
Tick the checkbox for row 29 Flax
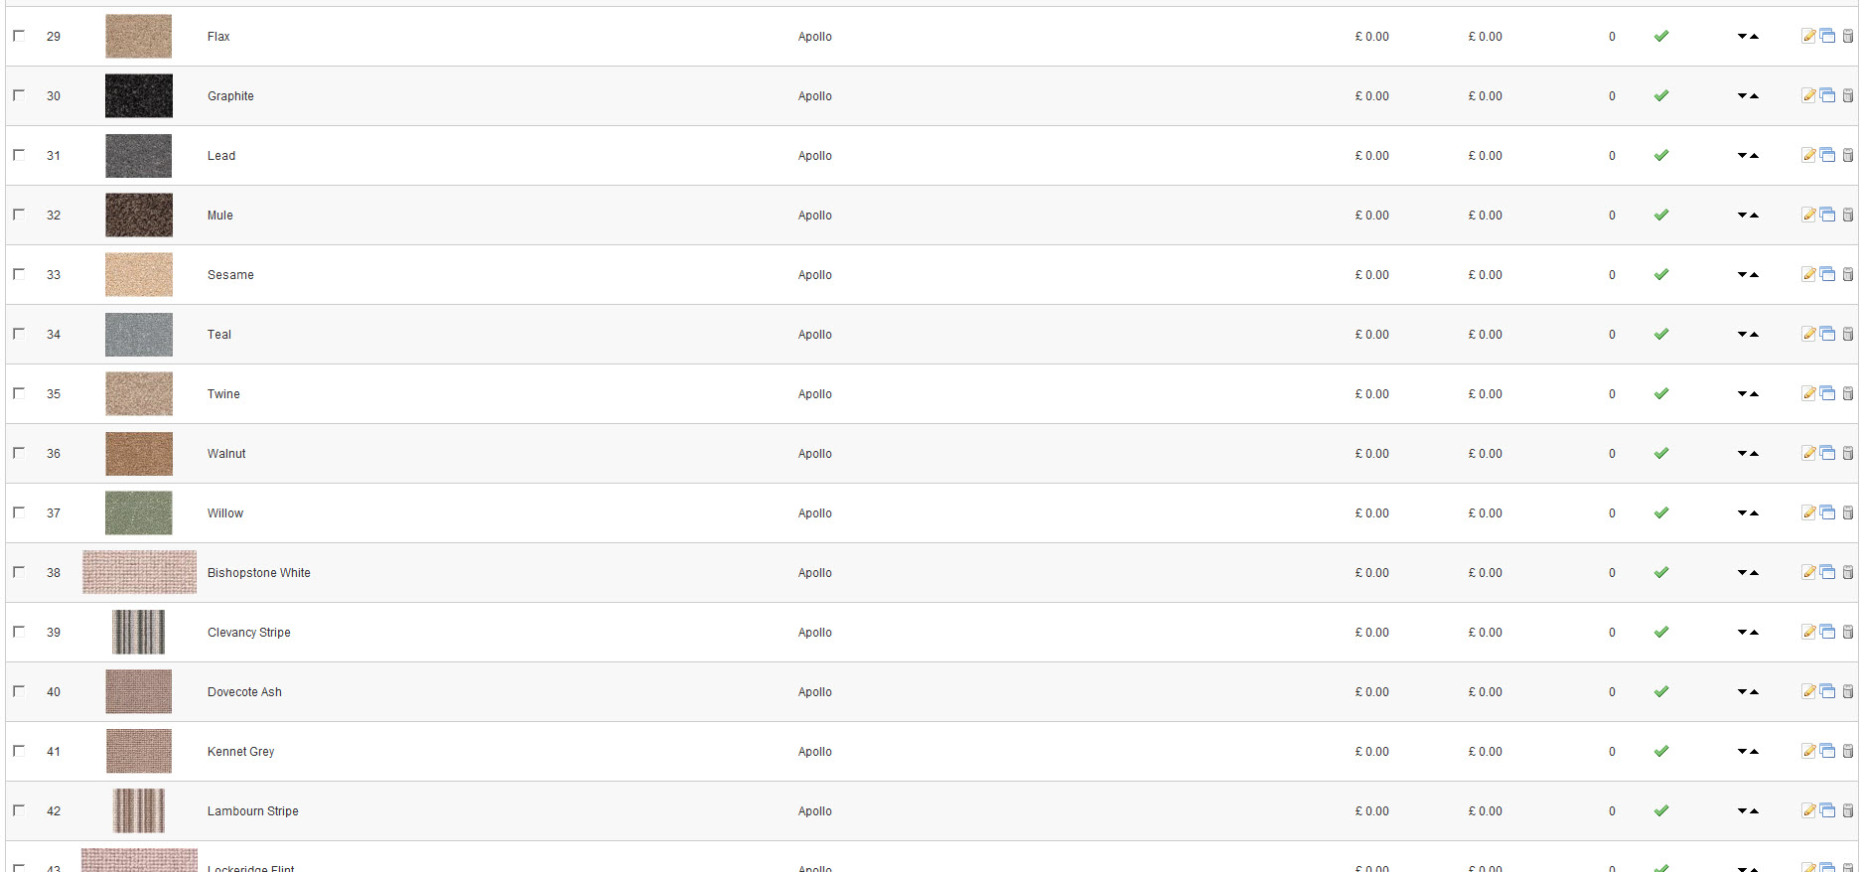pos(19,36)
